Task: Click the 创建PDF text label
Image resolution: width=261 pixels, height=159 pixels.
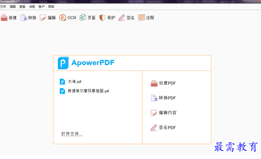Action: coord(167,83)
